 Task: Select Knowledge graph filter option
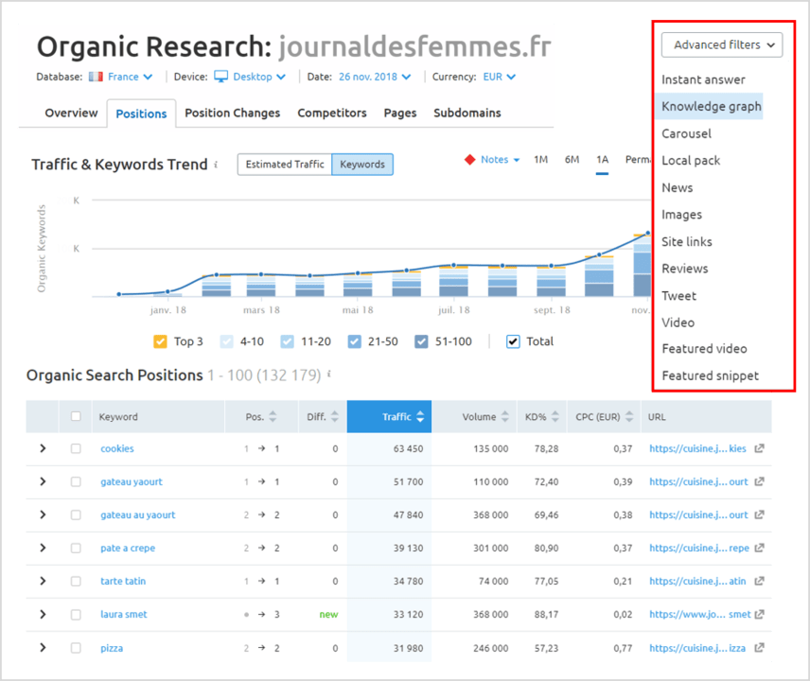click(x=712, y=106)
